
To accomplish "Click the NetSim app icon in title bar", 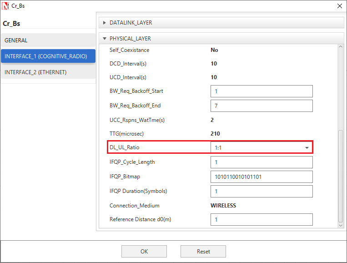I will [5, 6].
